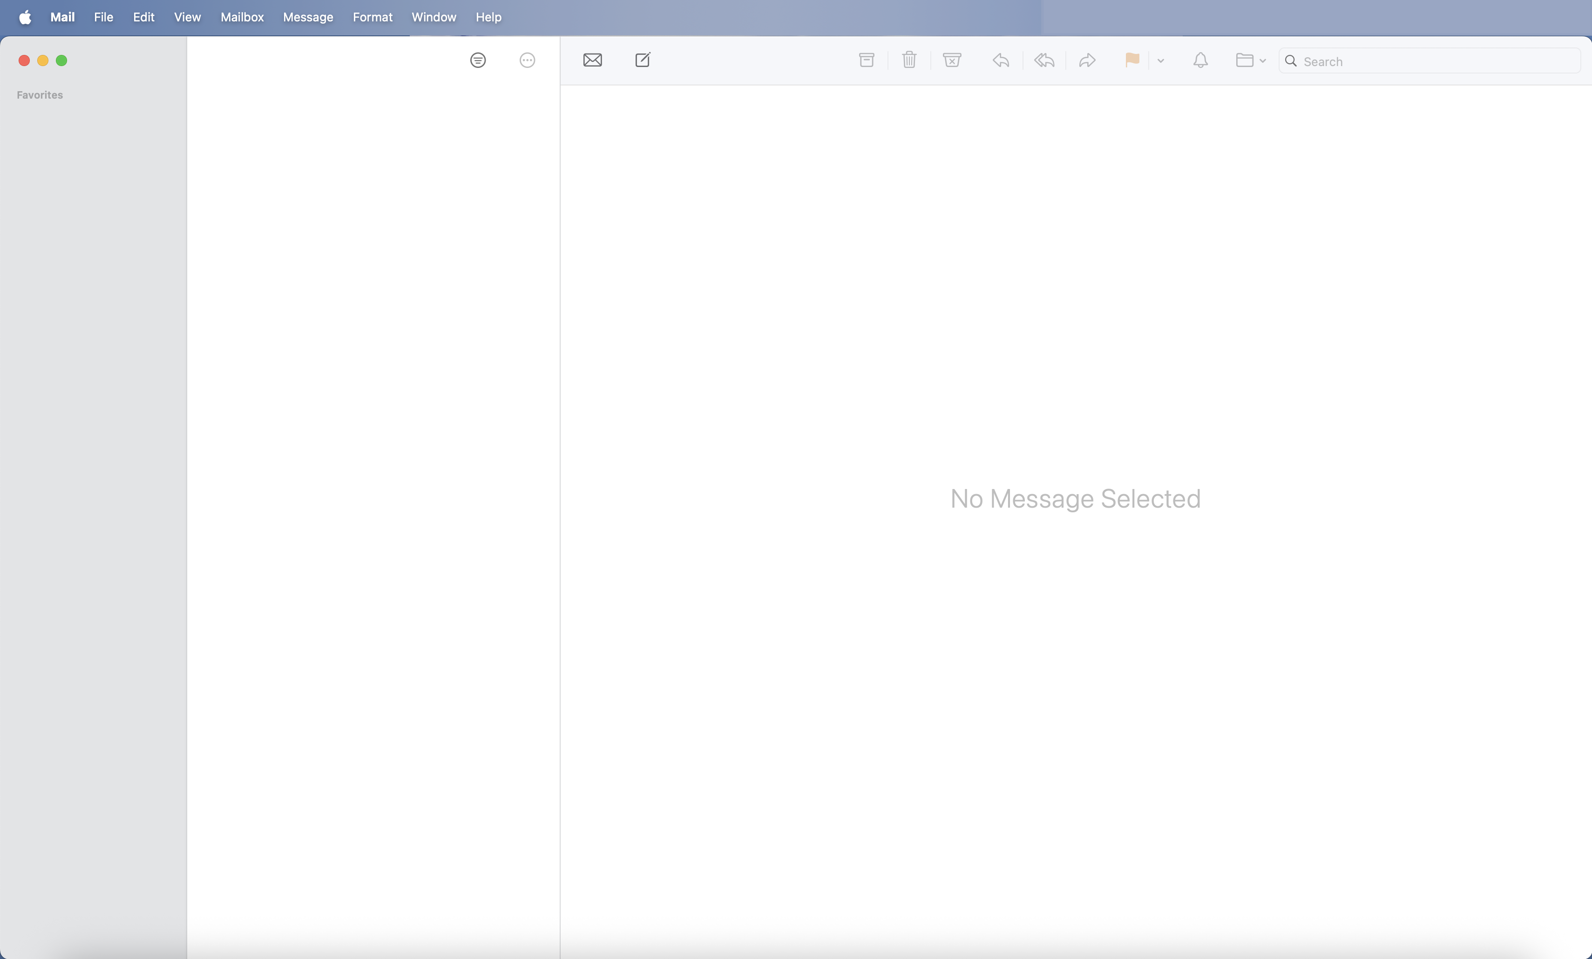Click the Forward arrow icon
Viewport: 1592px width, 959px height.
1087,60
